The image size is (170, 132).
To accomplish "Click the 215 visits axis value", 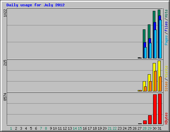I will click(5, 63).
